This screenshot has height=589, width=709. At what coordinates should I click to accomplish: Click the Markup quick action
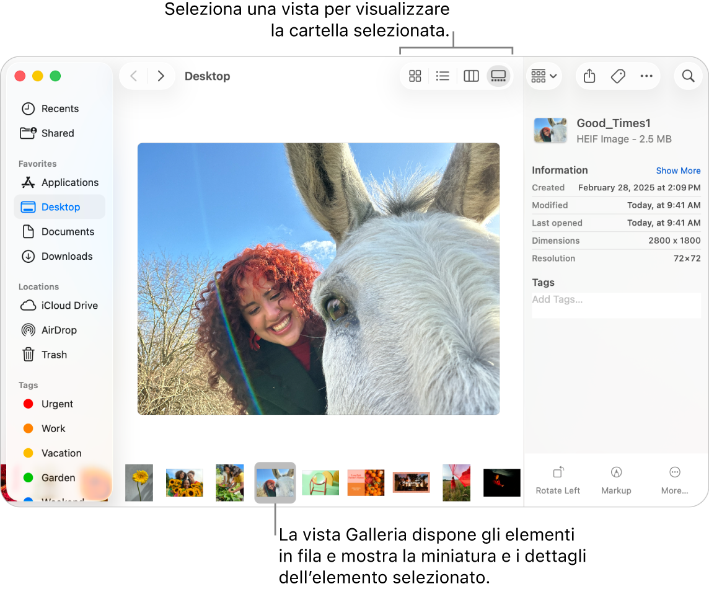tap(616, 480)
